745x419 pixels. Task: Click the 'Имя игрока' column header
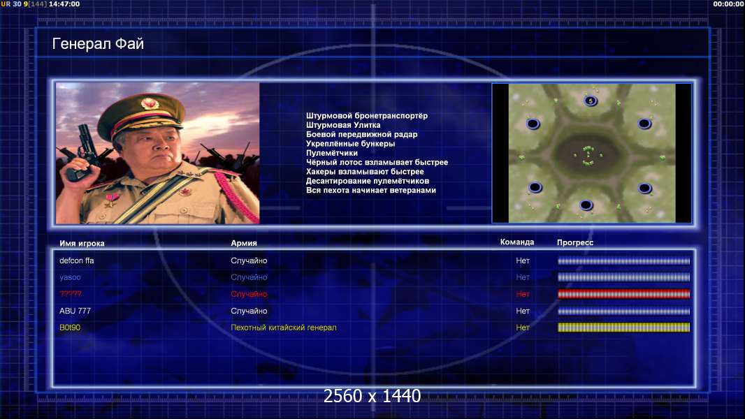[82, 244]
